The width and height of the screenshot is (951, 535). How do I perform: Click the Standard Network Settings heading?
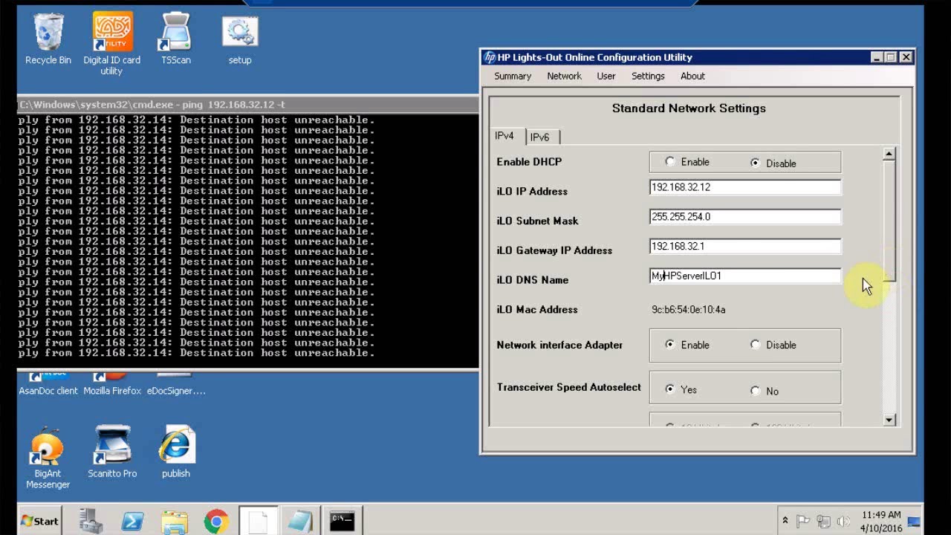point(689,108)
